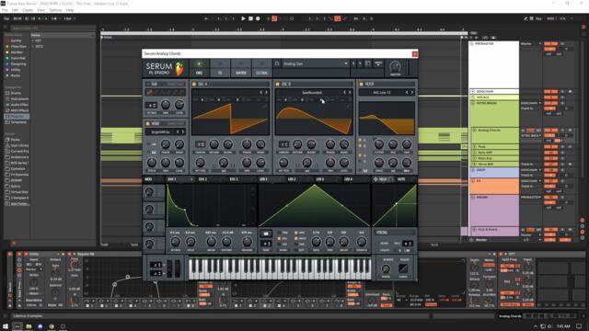This screenshot has height=331, width=589.
Task: Load next Serum preset with right arrow
Action: (360, 63)
